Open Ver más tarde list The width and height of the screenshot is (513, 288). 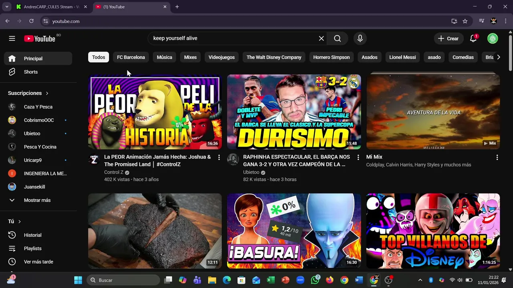click(38, 262)
